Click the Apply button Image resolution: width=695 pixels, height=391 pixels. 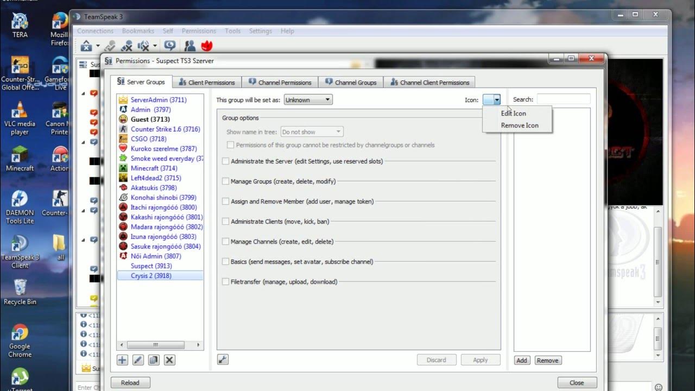pyautogui.click(x=481, y=360)
